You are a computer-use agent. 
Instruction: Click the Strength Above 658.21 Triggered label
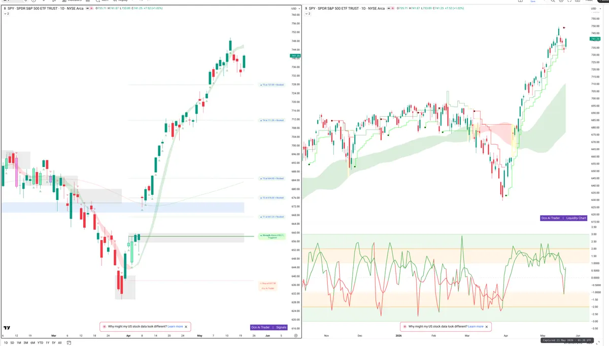pyautogui.click(x=272, y=236)
